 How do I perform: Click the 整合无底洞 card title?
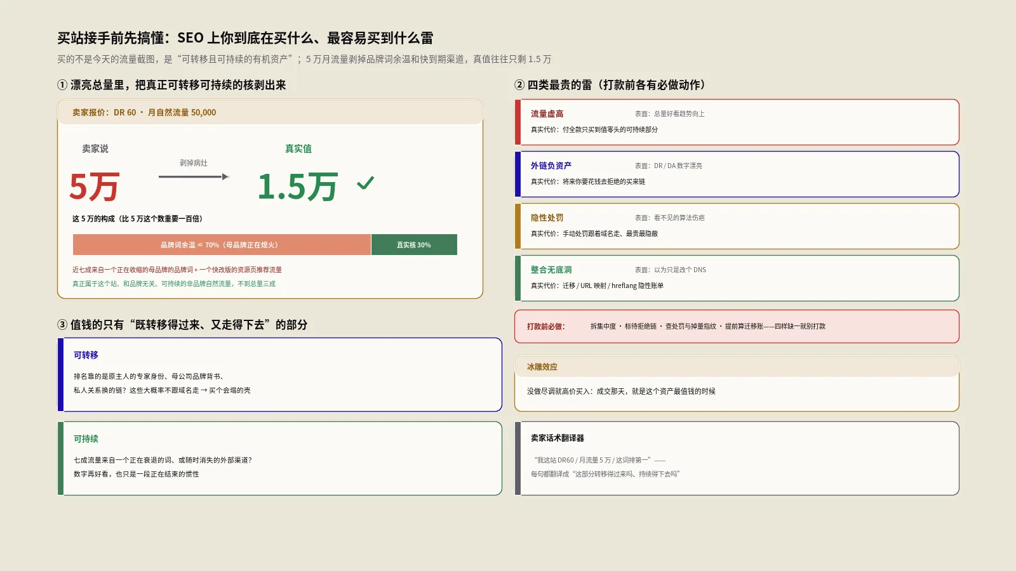pos(551,270)
